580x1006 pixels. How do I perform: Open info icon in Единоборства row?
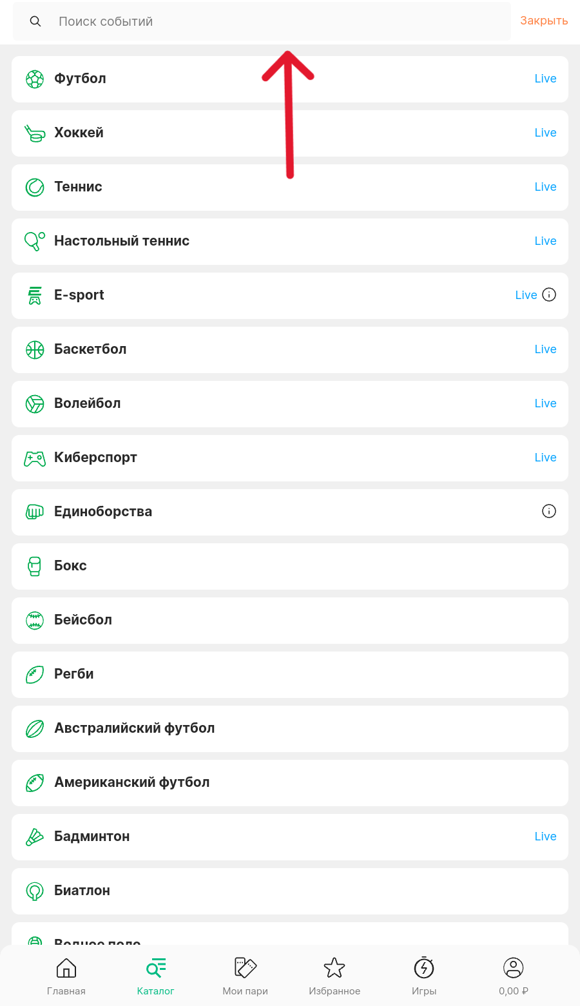coord(549,511)
